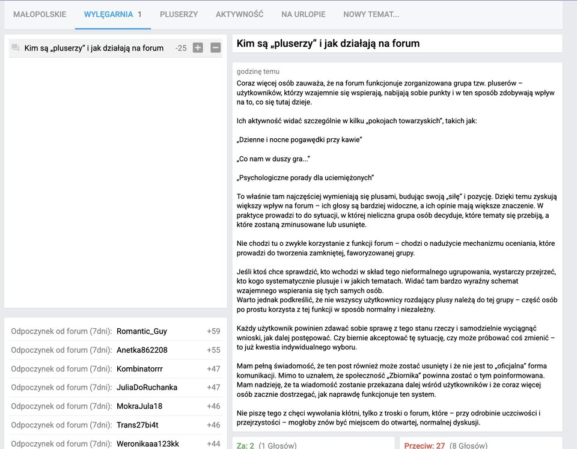This screenshot has height=449, width=577.
Task: Click the topic title heading in post panel
Action: pos(328,44)
